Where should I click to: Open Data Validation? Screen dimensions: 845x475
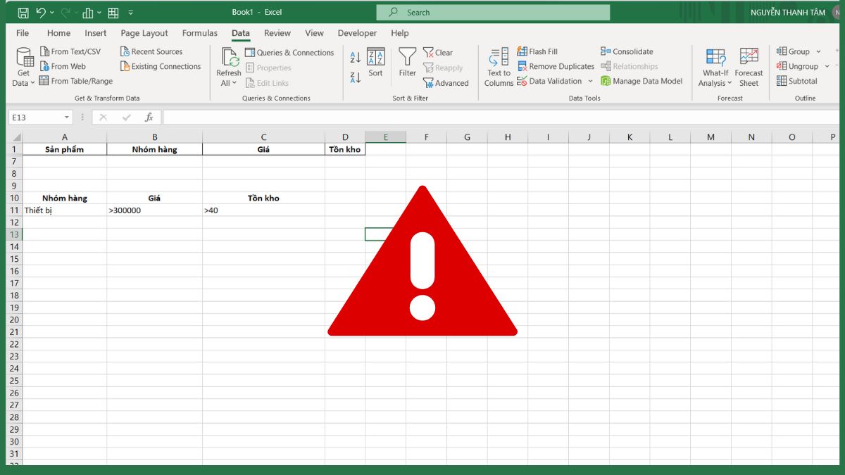tap(549, 81)
